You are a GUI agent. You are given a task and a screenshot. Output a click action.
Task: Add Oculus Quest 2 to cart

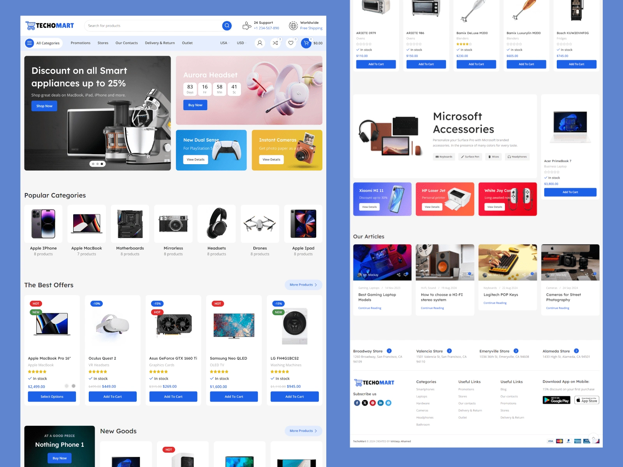[x=113, y=397]
